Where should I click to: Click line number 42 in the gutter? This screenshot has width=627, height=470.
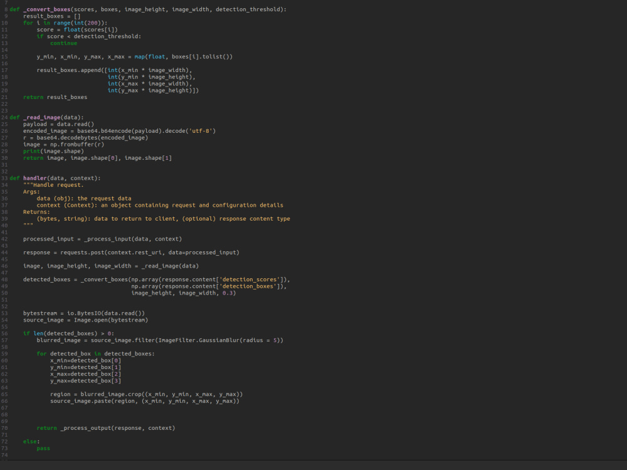point(4,239)
